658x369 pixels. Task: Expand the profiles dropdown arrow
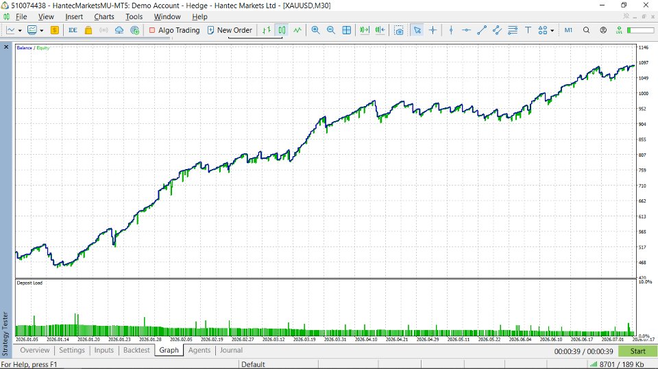click(x=42, y=31)
